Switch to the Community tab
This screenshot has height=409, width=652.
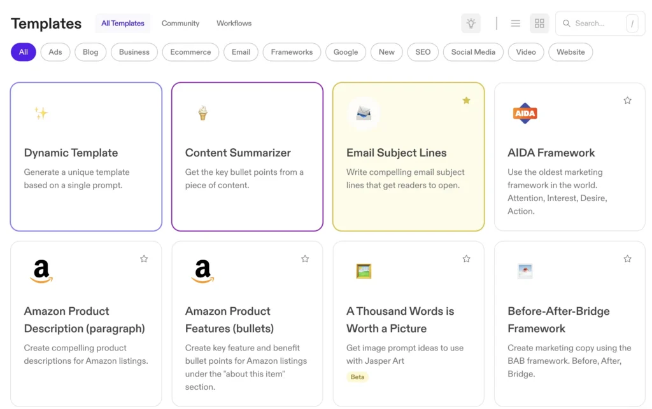click(180, 23)
